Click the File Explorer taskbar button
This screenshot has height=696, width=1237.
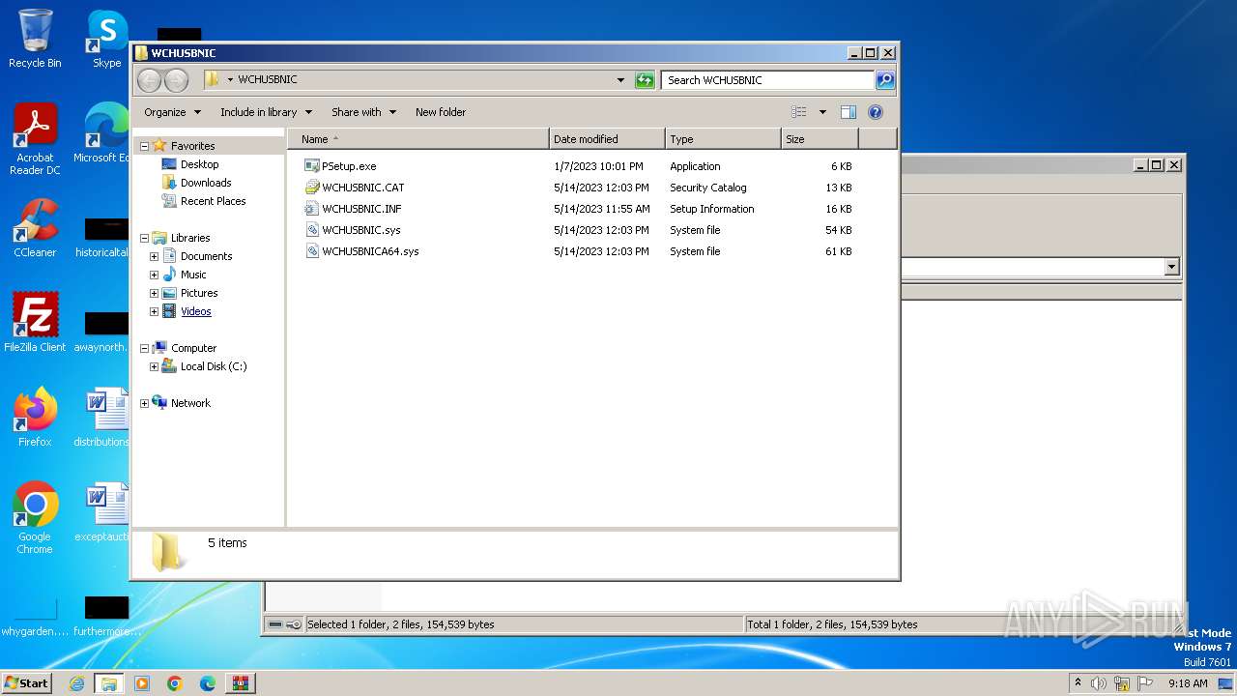[109, 683]
